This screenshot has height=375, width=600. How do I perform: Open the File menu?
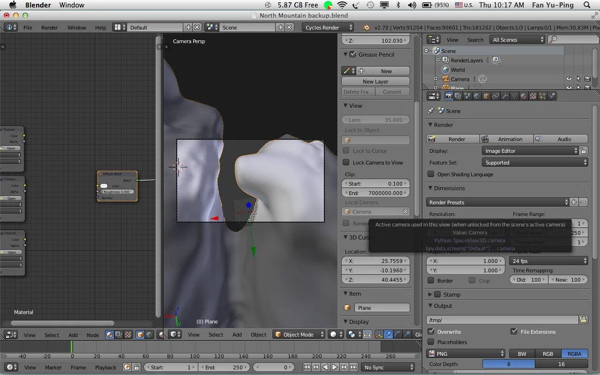pyautogui.click(x=28, y=28)
